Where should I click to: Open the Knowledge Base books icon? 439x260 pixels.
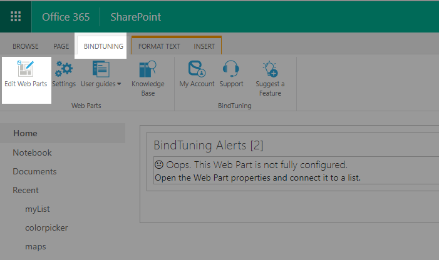coord(148,69)
